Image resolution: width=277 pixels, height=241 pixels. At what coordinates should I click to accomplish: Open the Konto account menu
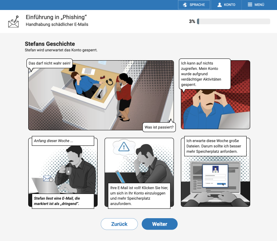tap(226, 5)
